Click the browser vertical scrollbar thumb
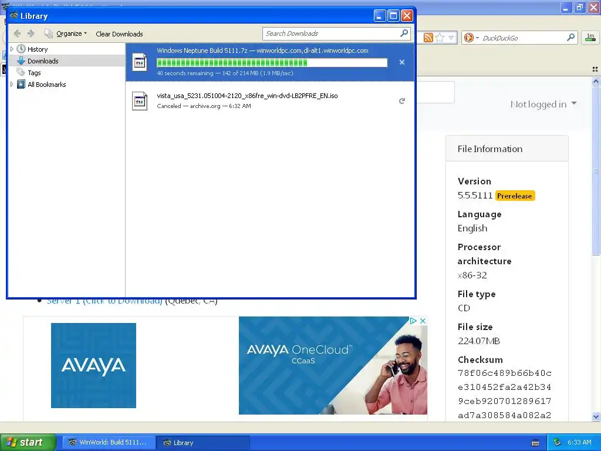This screenshot has width=601, height=451. tap(596, 171)
